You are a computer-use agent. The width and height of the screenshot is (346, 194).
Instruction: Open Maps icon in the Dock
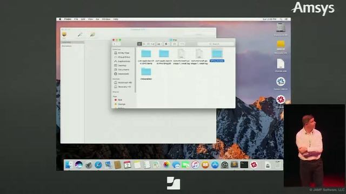click(x=156, y=165)
